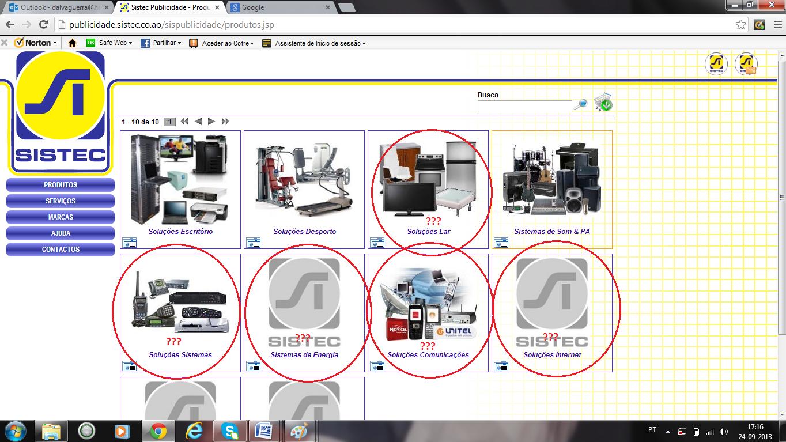The height and width of the screenshot is (442, 786).
Task: Bookmark this page with the star icon
Action: 741,25
